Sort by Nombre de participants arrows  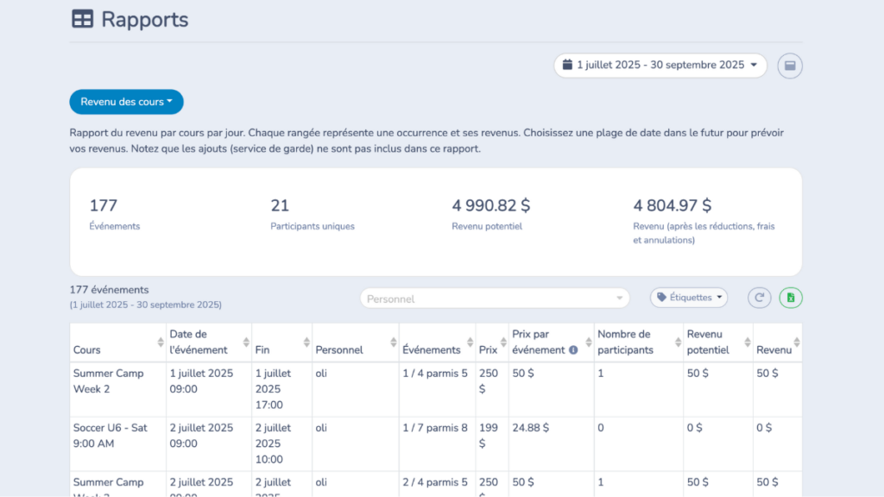pos(677,343)
